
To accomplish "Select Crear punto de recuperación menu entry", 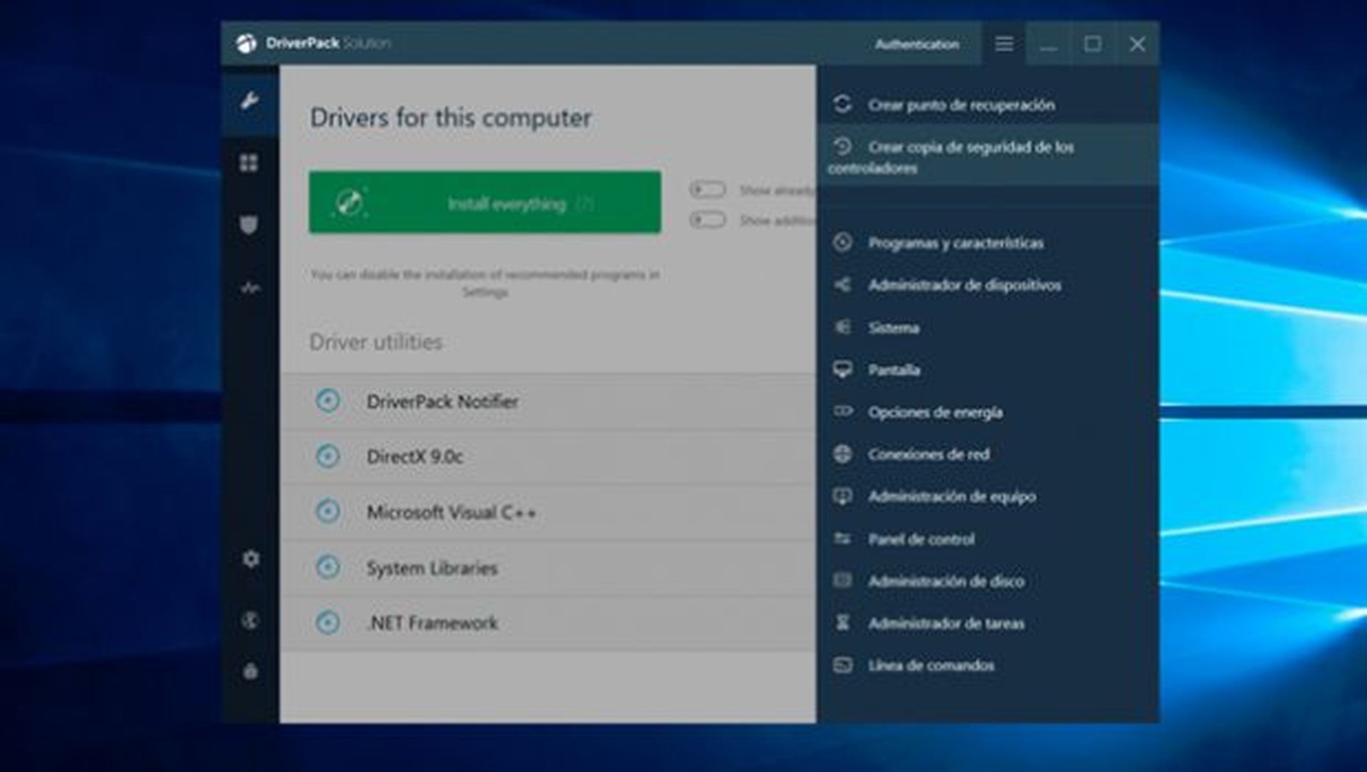I will 988,105.
